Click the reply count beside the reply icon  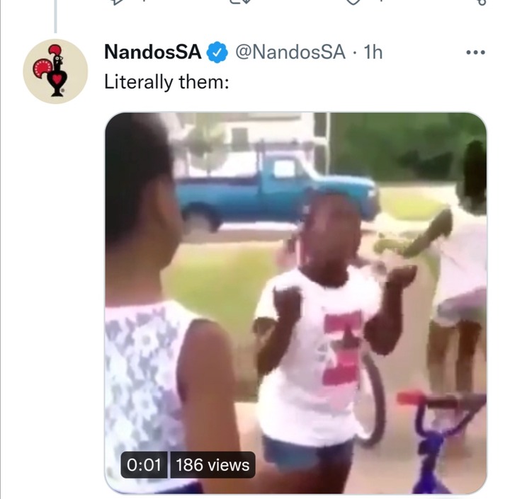pyautogui.click(x=143, y=1)
